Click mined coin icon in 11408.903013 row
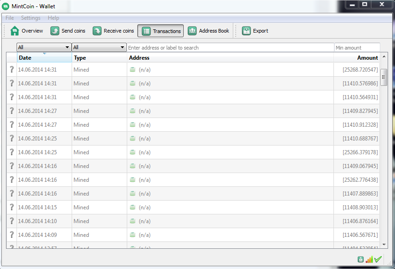Image resolution: width=395 pixels, height=269 pixels. coord(132,207)
